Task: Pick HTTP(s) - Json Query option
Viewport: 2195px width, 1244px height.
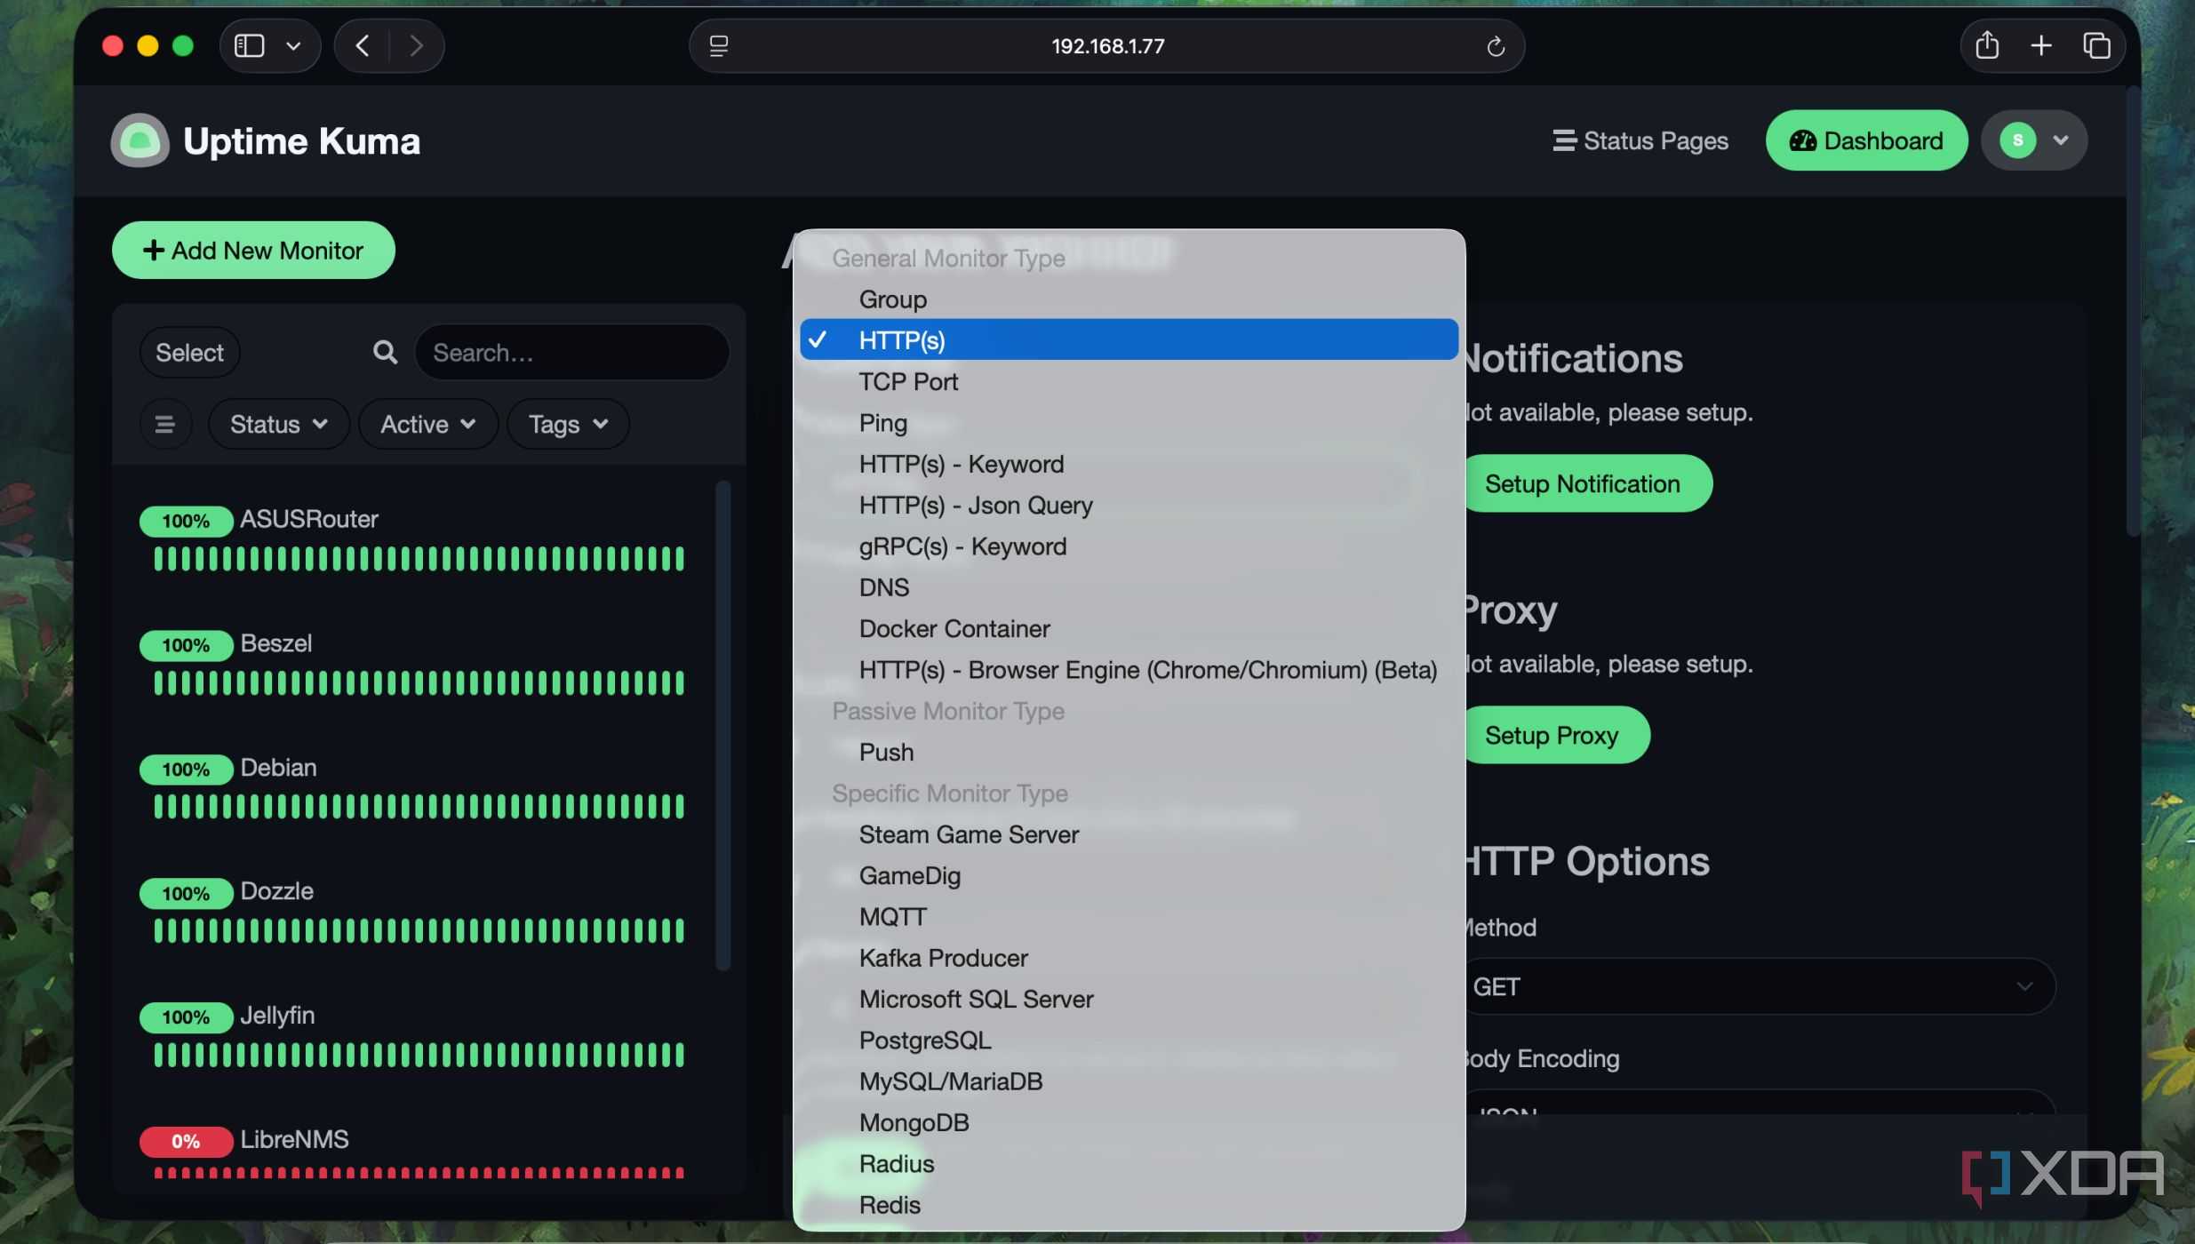Action: tap(1129, 505)
